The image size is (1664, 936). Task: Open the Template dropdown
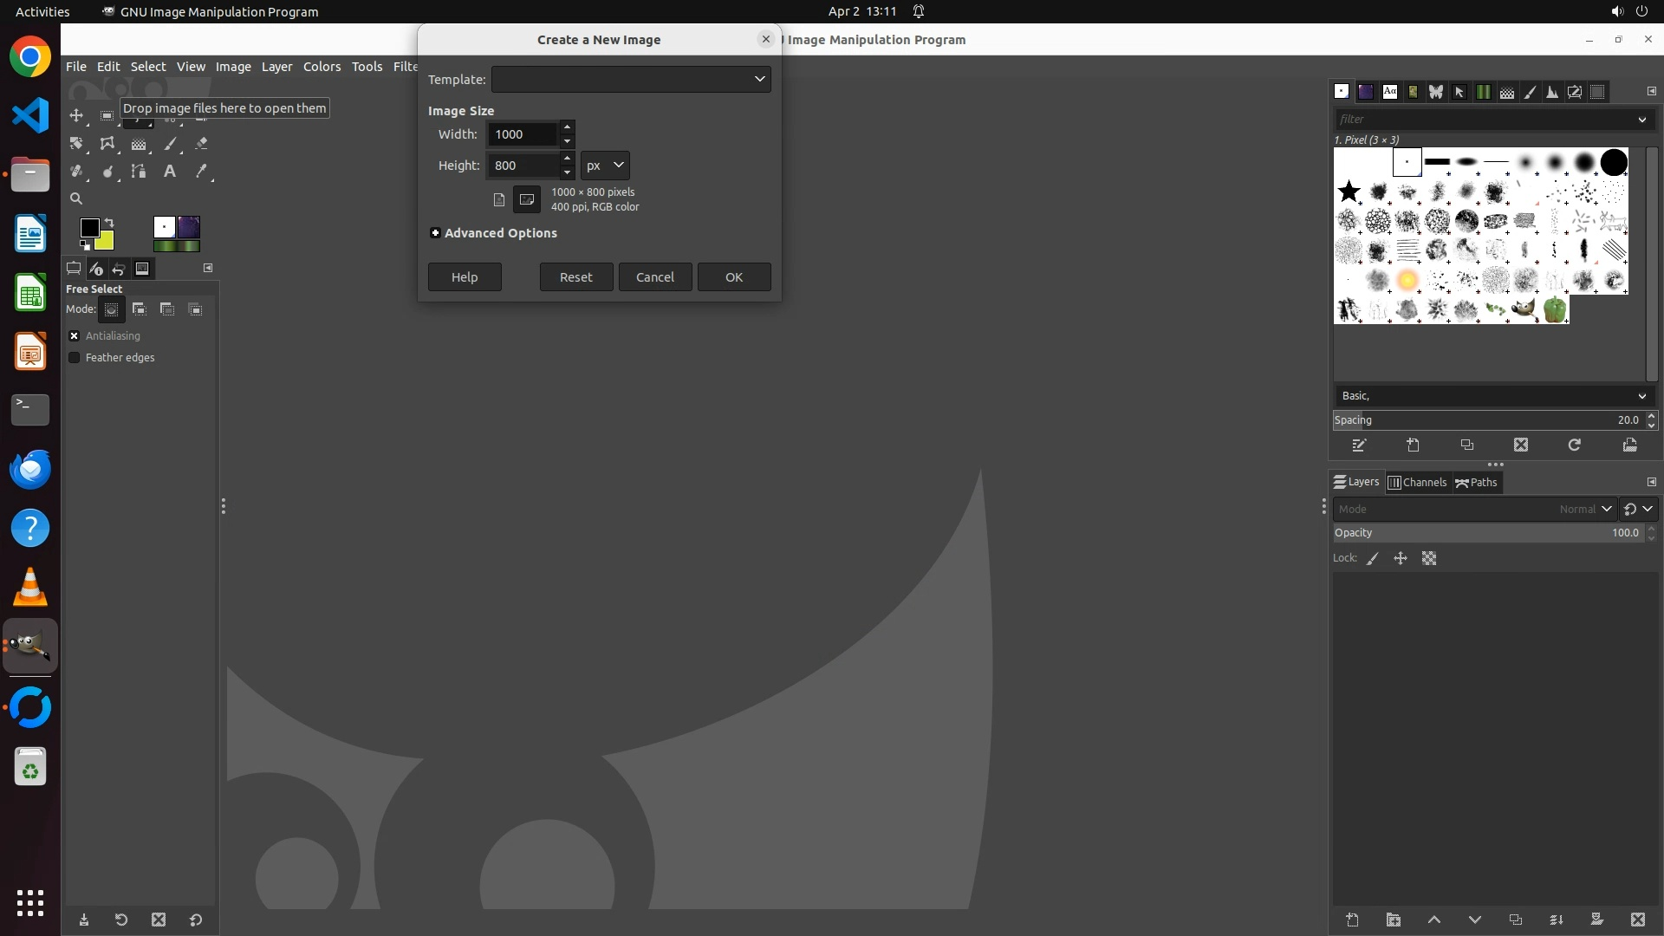pos(631,80)
